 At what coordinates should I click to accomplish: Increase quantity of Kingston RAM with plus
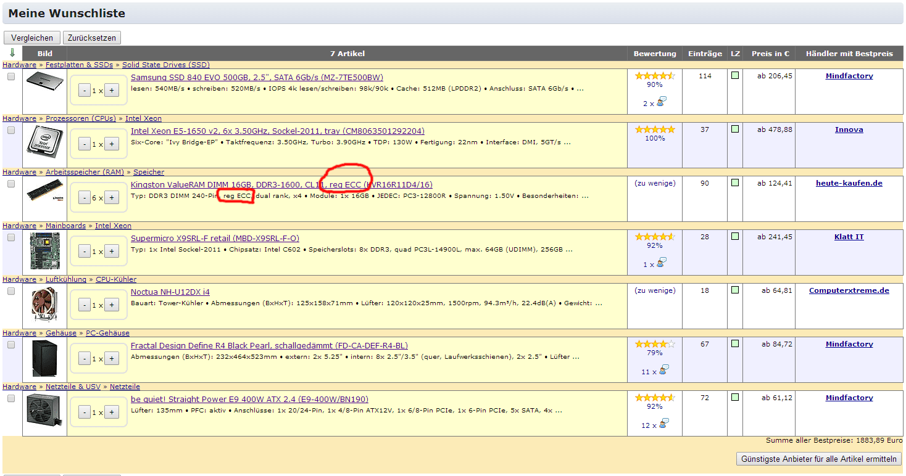click(x=112, y=198)
